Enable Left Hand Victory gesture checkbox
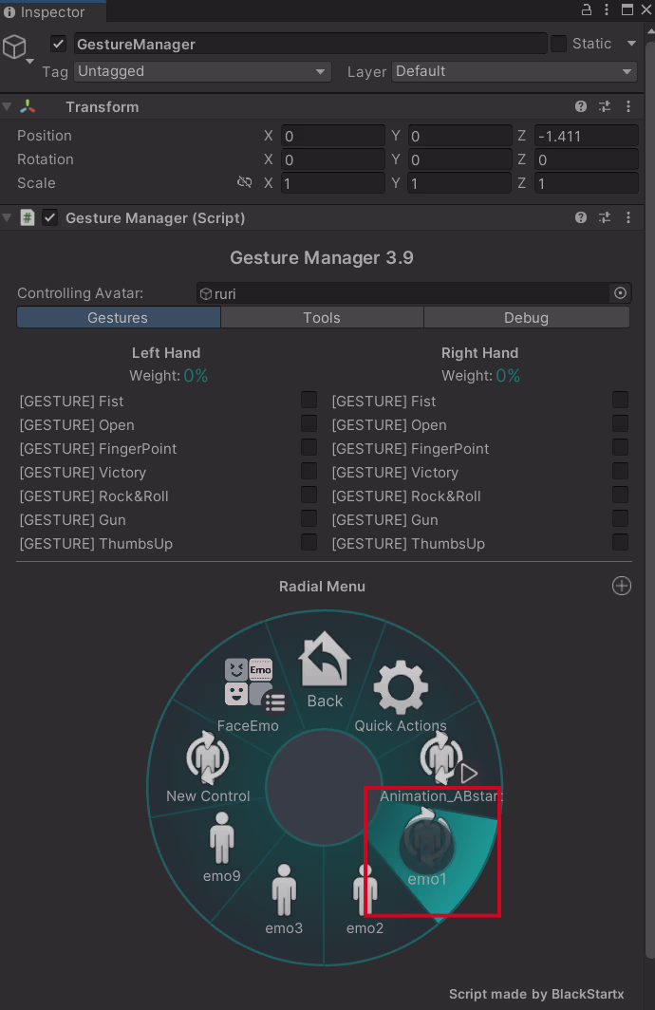655x1010 pixels. 309,472
